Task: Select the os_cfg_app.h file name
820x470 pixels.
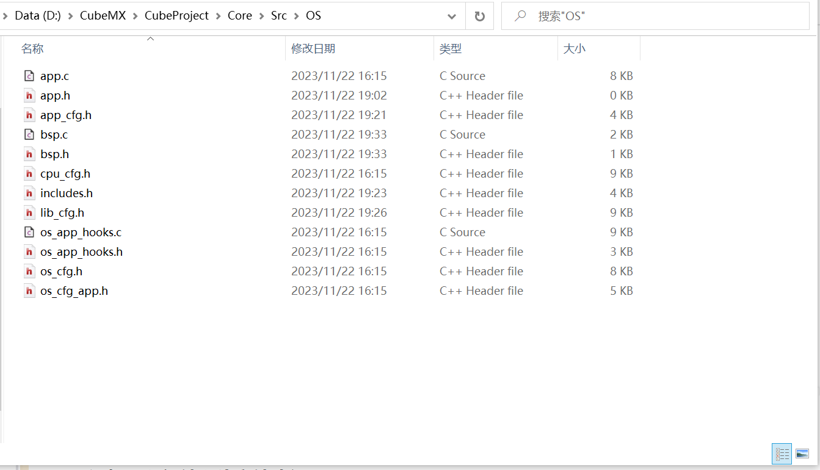Action: [74, 291]
